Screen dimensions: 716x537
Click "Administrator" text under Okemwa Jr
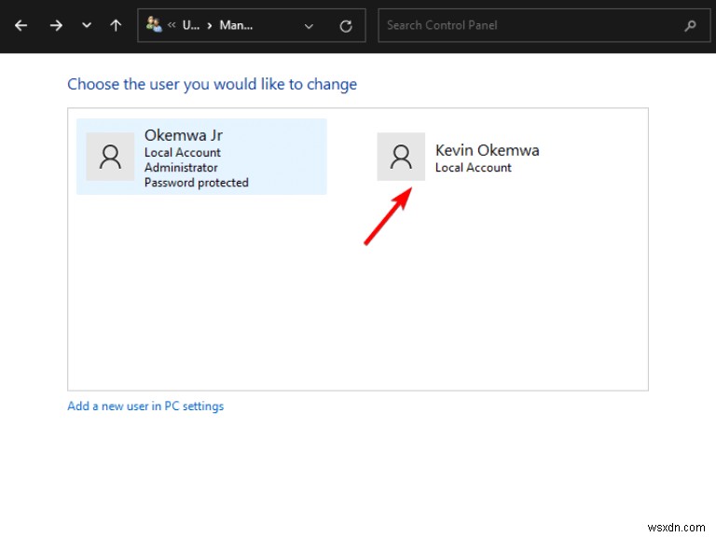tap(181, 168)
